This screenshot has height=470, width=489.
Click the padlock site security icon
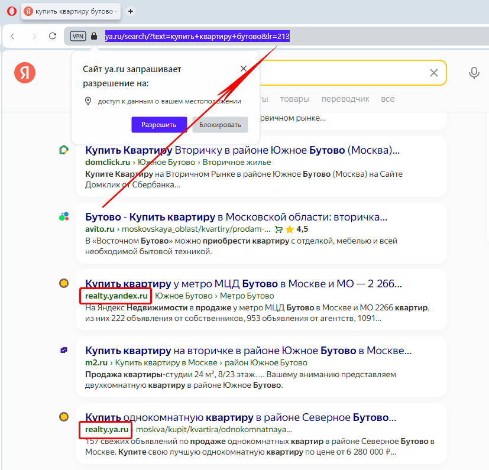[94, 36]
